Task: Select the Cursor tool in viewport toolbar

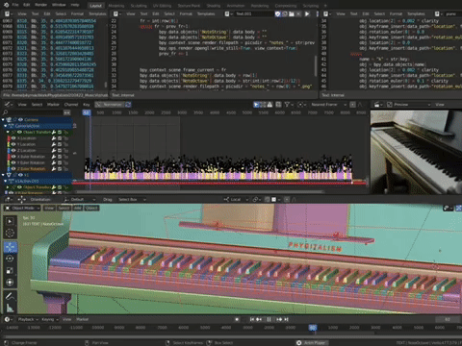Action: point(10,233)
